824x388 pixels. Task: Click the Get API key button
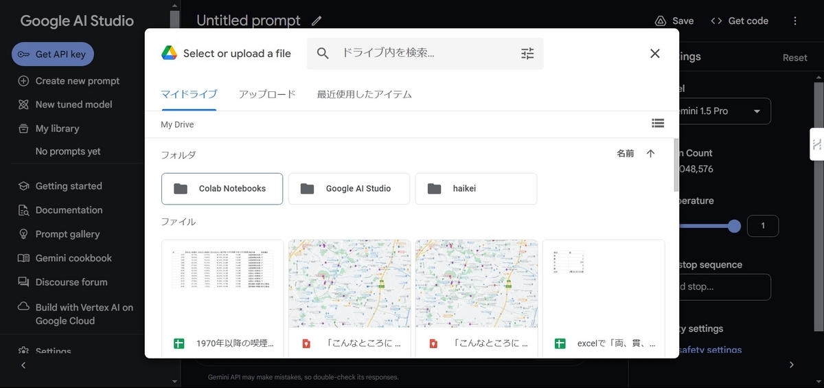53,54
